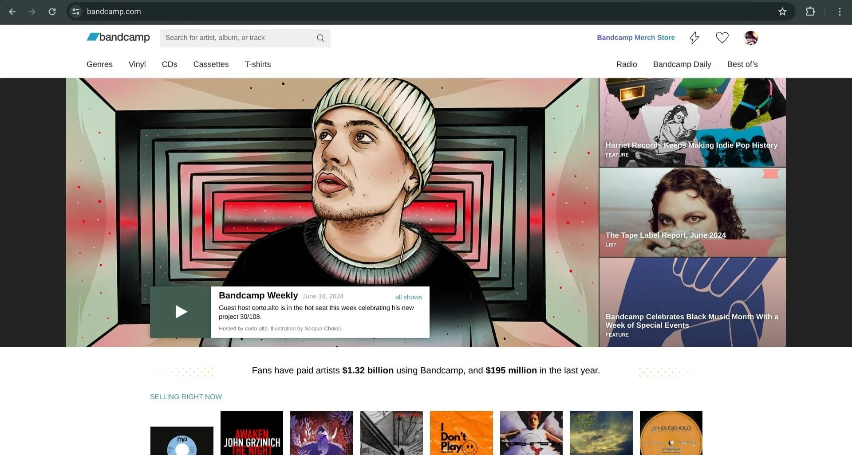The image size is (852, 455).
Task: Select the cloudy sky album cover
Action: click(601, 433)
